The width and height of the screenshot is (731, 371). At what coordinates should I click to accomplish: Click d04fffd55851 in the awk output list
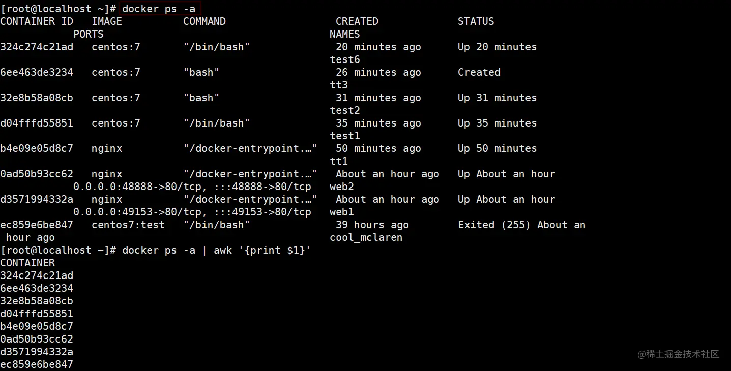click(37, 314)
